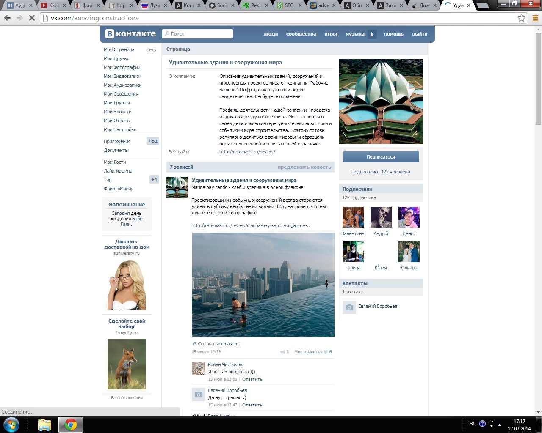
Task: Open the 'Диплом с доставкой на дом' ad
Action: click(127, 244)
